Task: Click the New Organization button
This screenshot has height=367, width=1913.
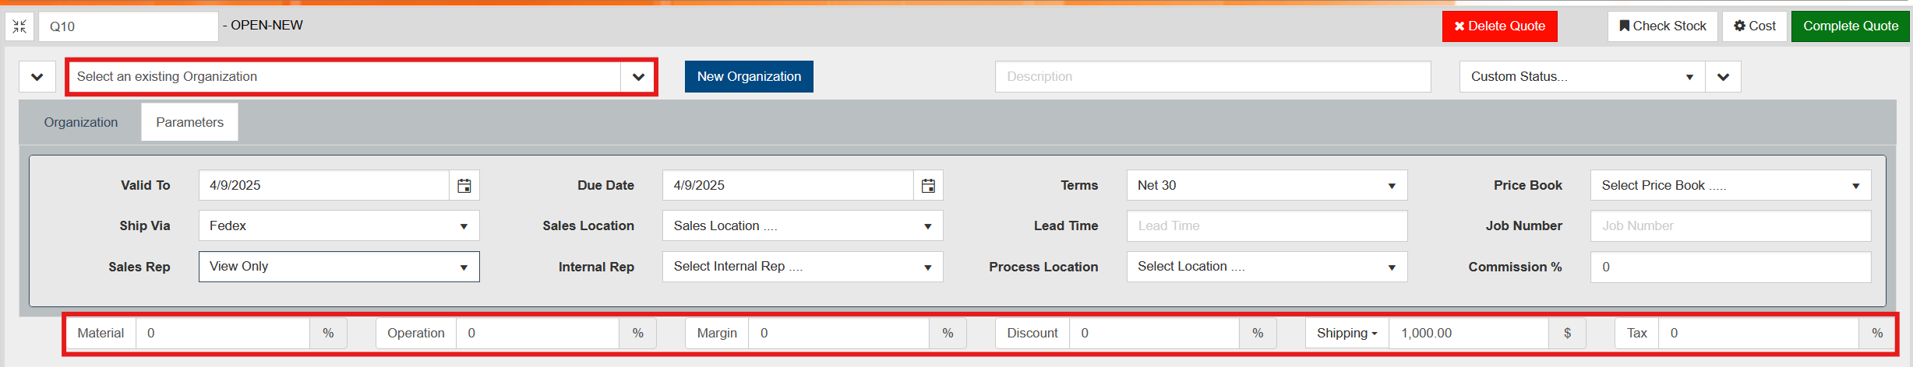Action: coord(748,77)
